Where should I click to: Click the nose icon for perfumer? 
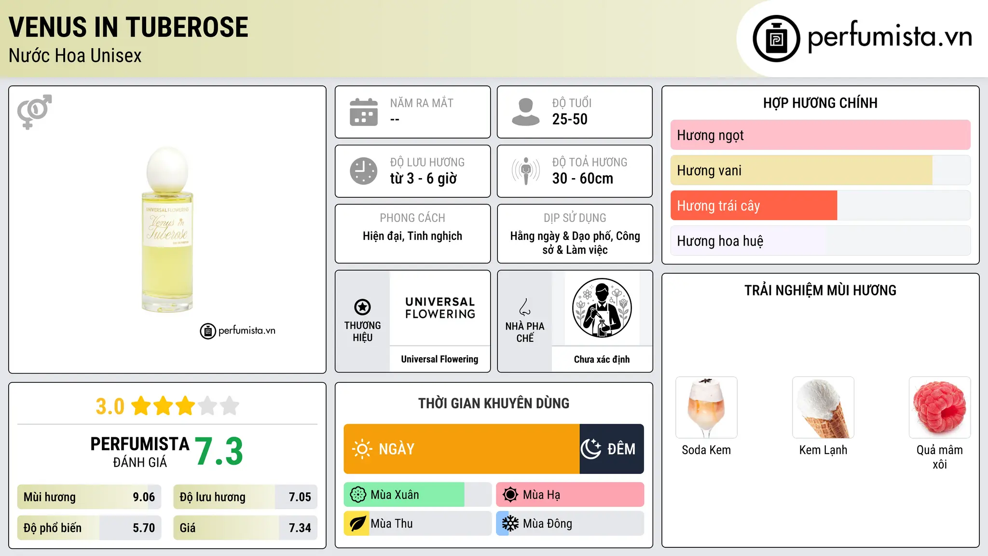coord(524,307)
